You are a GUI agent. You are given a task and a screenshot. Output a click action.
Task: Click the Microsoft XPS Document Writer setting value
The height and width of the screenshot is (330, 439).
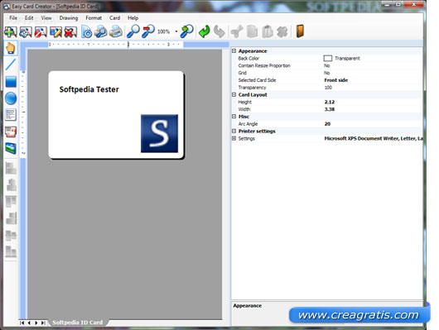374,138
